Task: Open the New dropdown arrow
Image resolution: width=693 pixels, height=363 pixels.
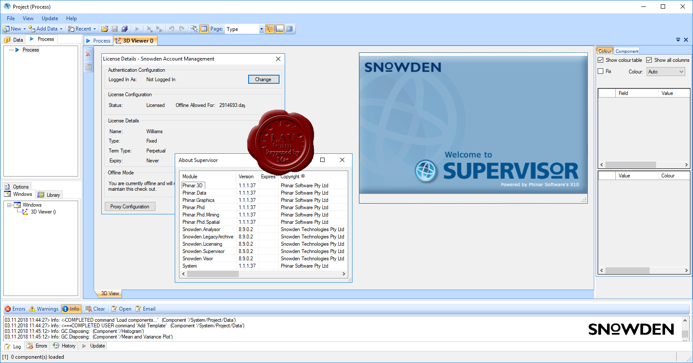Action: pos(24,29)
